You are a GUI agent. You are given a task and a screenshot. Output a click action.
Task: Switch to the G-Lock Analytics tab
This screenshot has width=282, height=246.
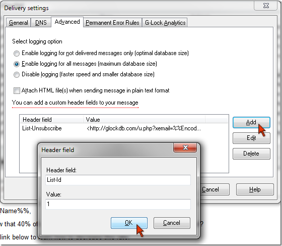click(165, 23)
